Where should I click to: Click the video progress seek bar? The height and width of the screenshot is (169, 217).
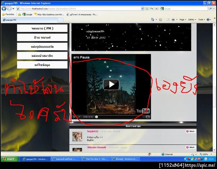click(119, 117)
